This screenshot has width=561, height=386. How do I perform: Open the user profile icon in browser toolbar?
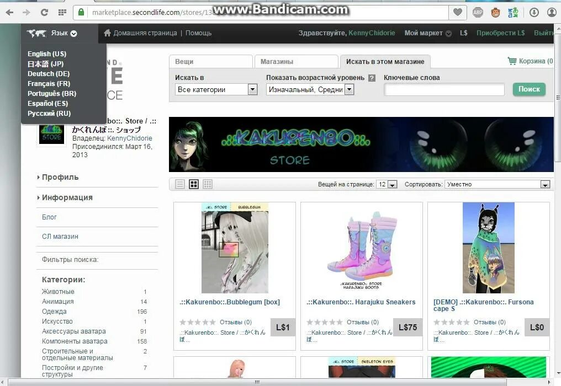(x=552, y=13)
